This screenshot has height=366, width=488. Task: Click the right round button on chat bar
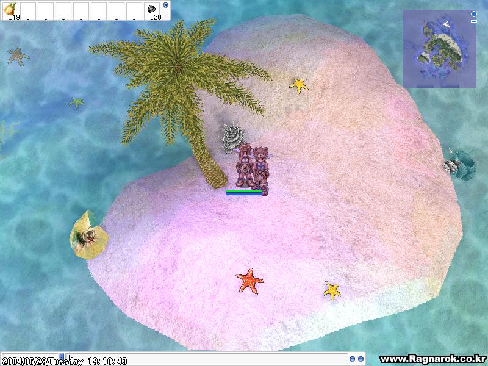coord(361,359)
